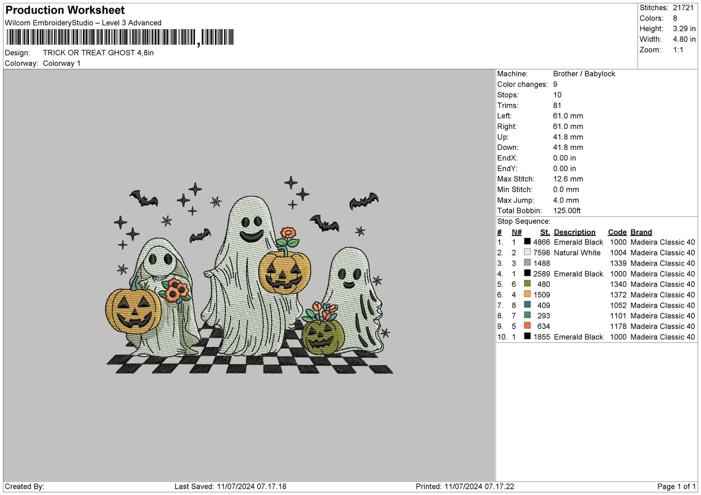Image resolution: width=701 pixels, height=495 pixels.
Task: Click the Total Bobbin value 125.00ft
Action: click(567, 211)
